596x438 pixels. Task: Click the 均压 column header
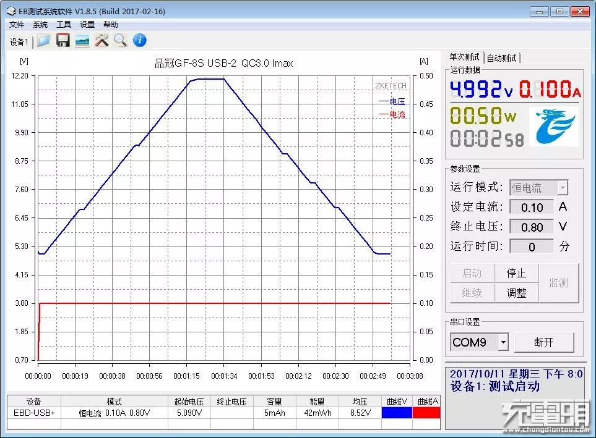click(360, 402)
